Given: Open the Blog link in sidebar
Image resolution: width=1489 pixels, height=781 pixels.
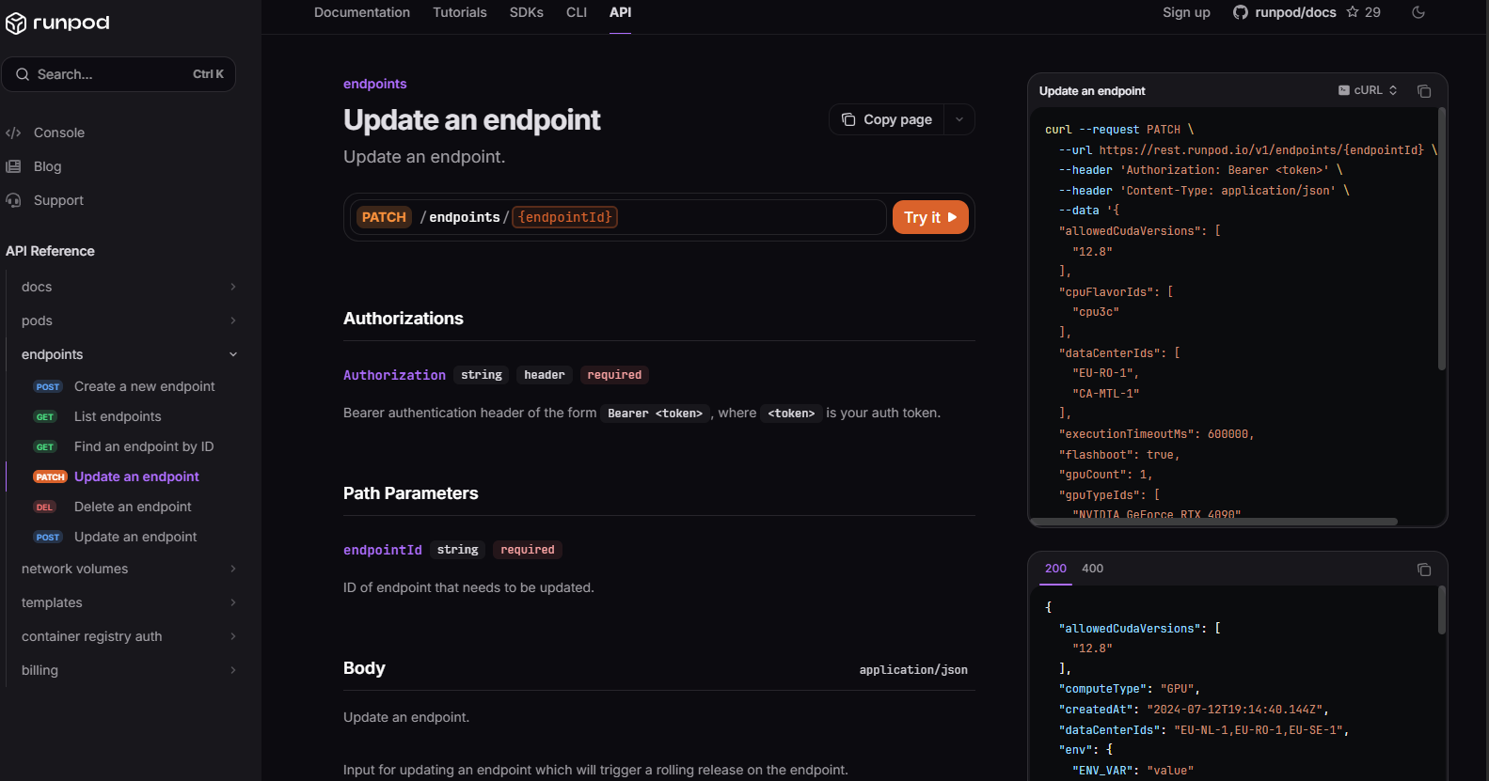Looking at the screenshot, I should tap(48, 166).
